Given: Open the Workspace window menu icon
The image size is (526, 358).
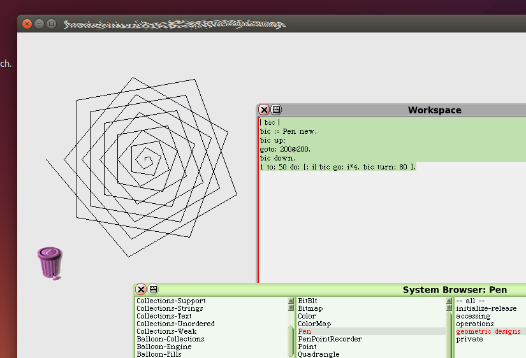Looking at the screenshot, I should (x=277, y=110).
